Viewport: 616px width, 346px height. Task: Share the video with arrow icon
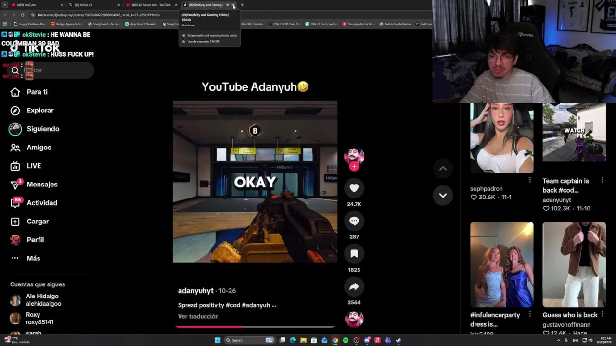click(x=354, y=287)
